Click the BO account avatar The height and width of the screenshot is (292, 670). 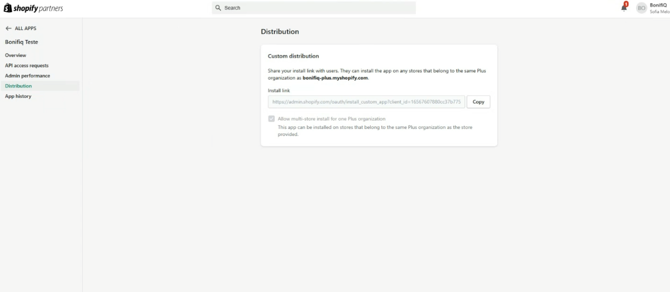pos(641,8)
